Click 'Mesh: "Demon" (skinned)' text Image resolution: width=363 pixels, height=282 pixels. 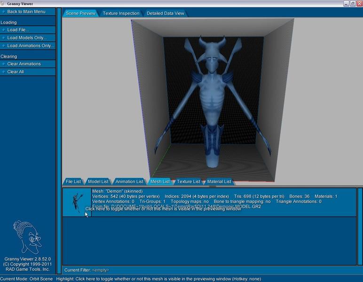[x=118, y=191]
